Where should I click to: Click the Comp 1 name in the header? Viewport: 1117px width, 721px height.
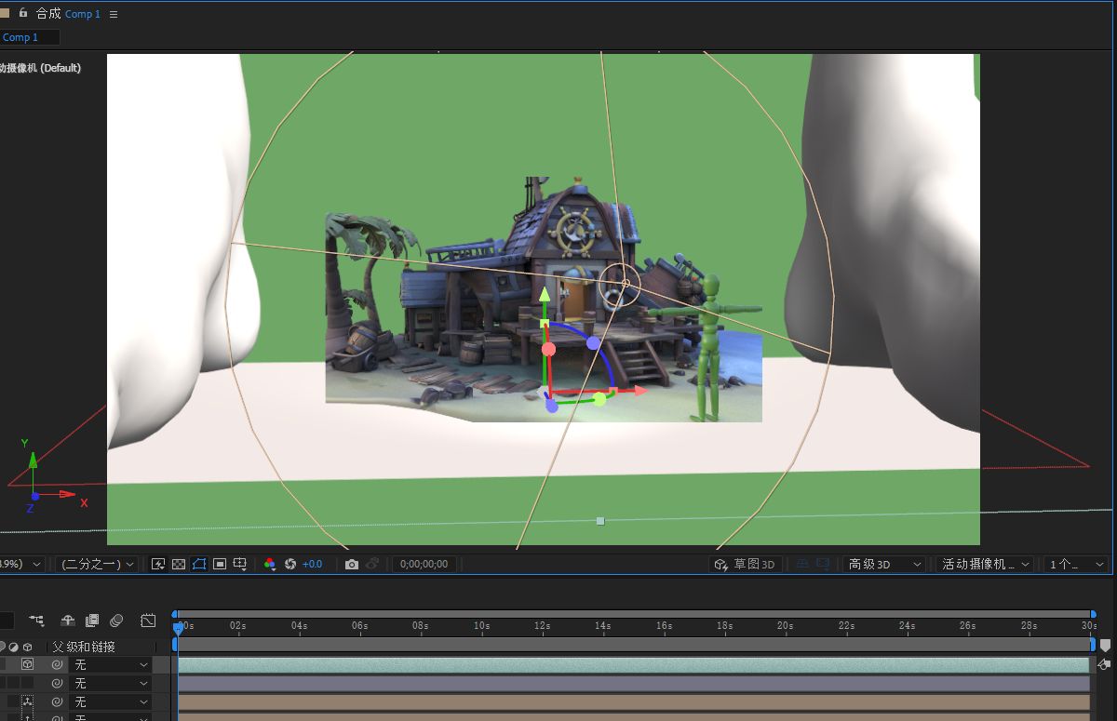81,14
